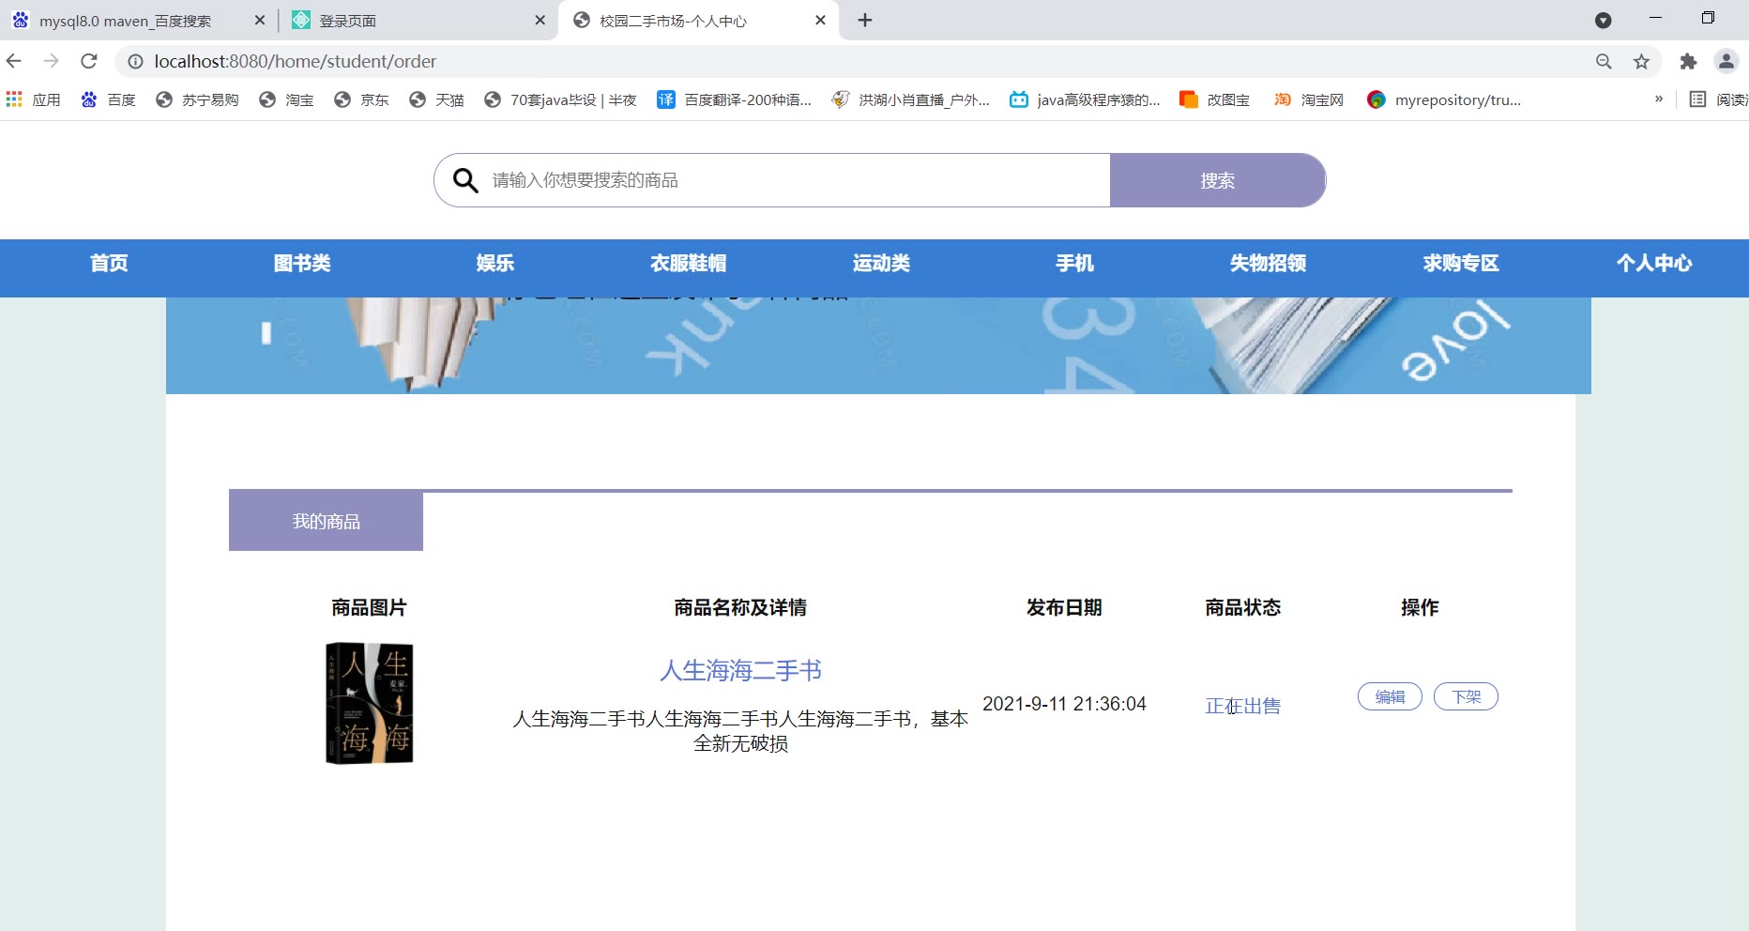
Task: Click the 编辑 edit button
Action: [x=1390, y=696]
